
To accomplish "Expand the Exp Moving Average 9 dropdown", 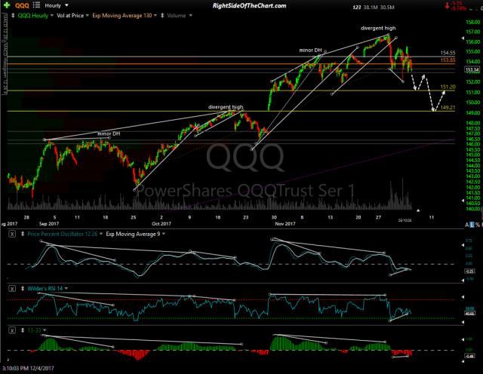I will point(163,234).
